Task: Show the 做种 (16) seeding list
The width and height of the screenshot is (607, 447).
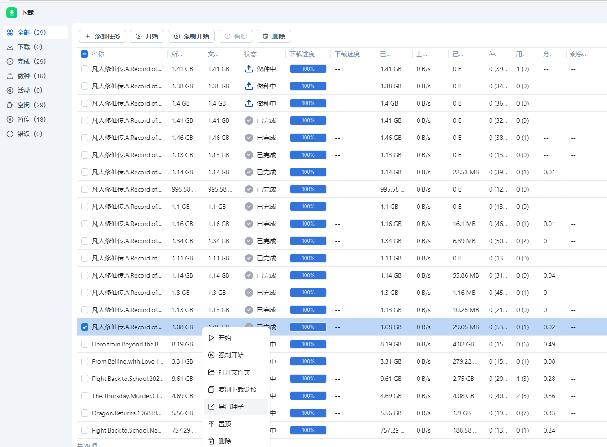Action: tap(31, 76)
